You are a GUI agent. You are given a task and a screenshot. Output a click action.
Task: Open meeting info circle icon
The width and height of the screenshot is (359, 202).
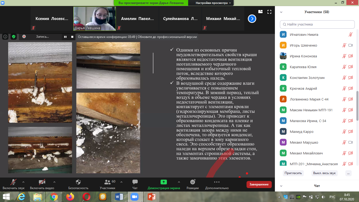5,37
